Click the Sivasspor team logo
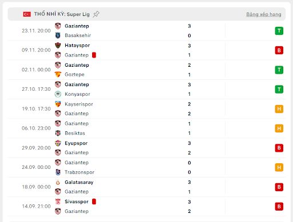 [x=58, y=201]
